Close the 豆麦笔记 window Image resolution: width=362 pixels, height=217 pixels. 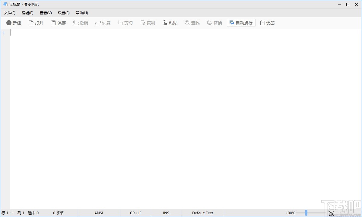click(357, 5)
